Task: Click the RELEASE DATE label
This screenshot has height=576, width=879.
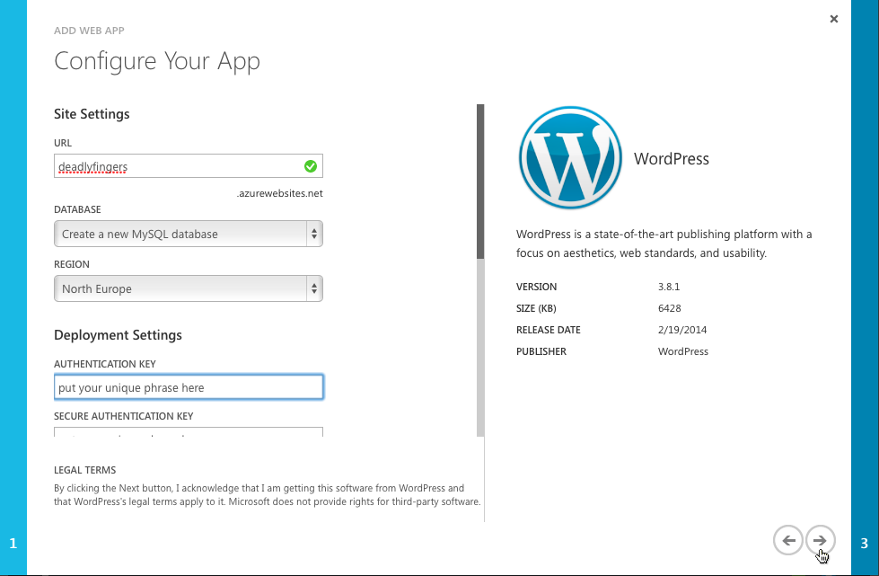Action: click(x=549, y=330)
